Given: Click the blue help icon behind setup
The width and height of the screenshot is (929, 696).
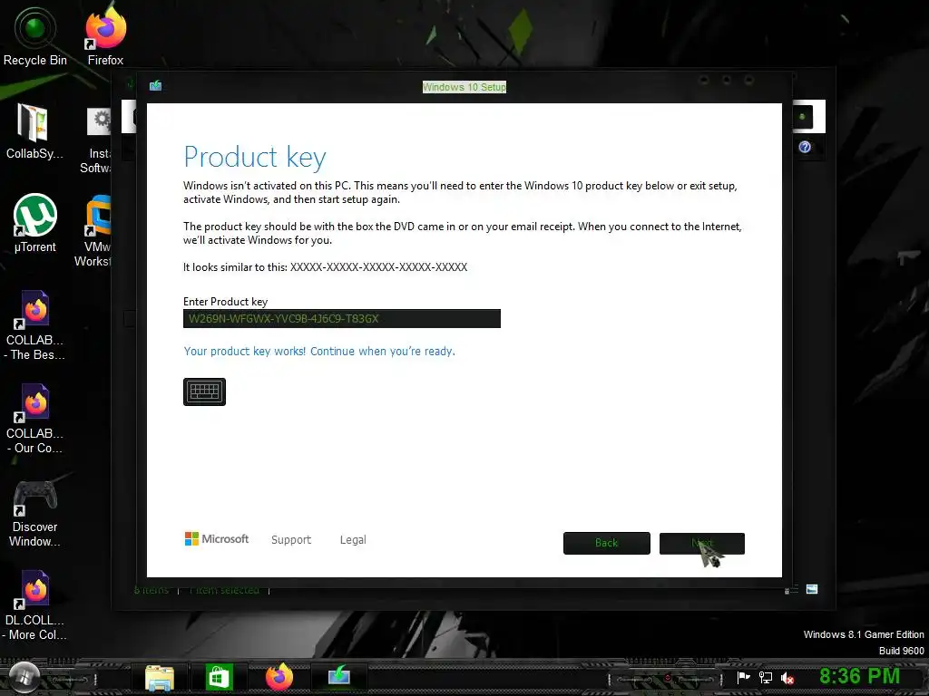Looking at the screenshot, I should (x=805, y=147).
